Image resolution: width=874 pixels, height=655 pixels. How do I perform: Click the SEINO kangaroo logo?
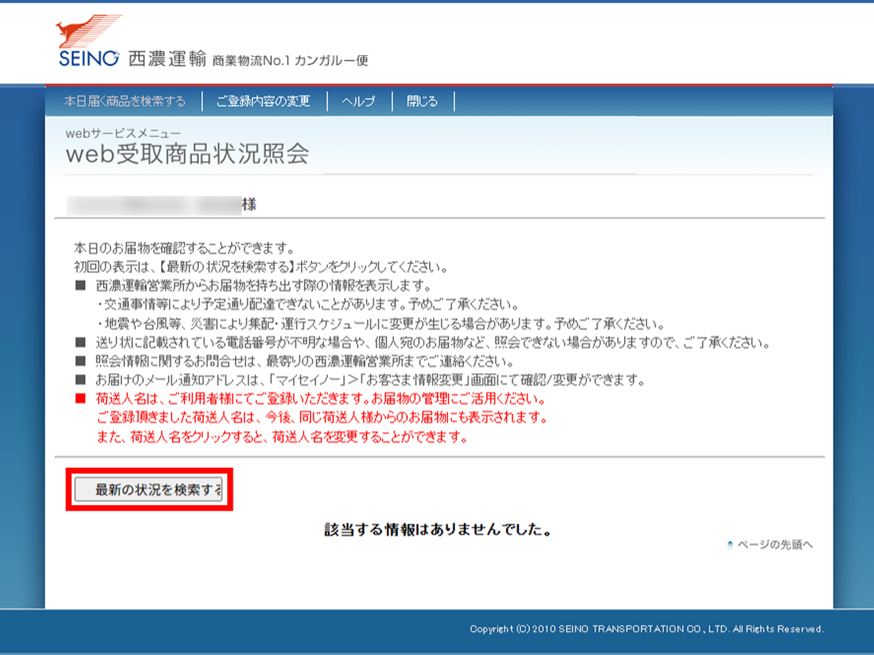point(89,41)
